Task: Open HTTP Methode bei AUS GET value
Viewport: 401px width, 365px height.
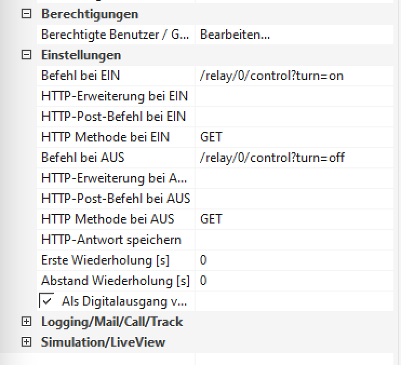Action: (x=293, y=219)
